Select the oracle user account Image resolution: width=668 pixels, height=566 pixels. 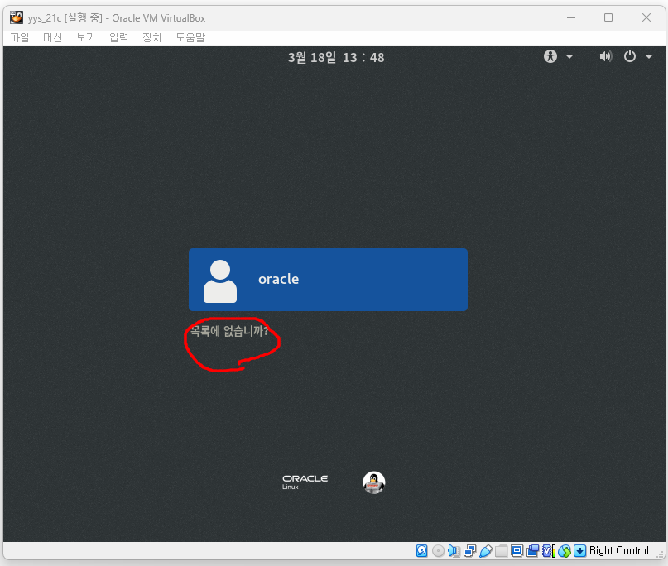click(x=328, y=280)
